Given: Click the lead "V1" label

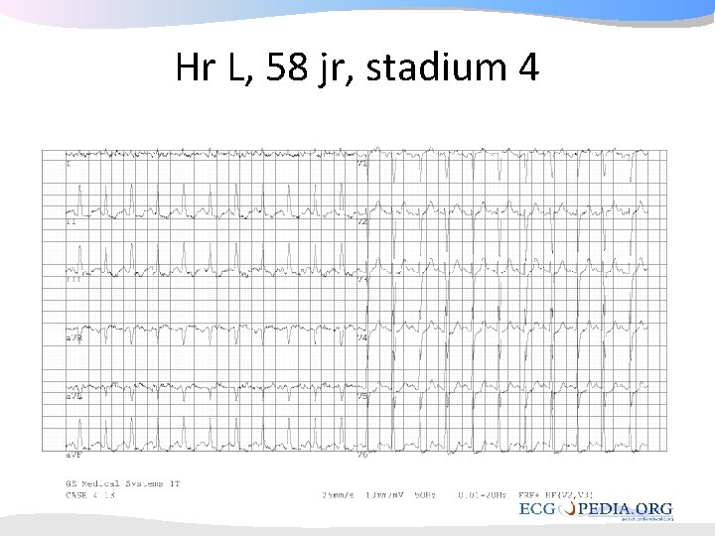Looking at the screenshot, I should pos(362,164).
